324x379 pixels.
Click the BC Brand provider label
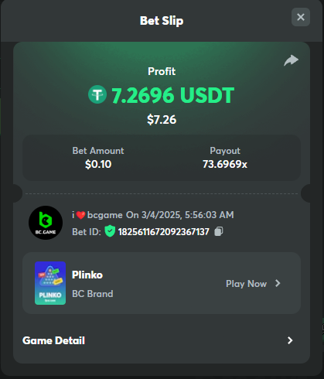[93, 294]
